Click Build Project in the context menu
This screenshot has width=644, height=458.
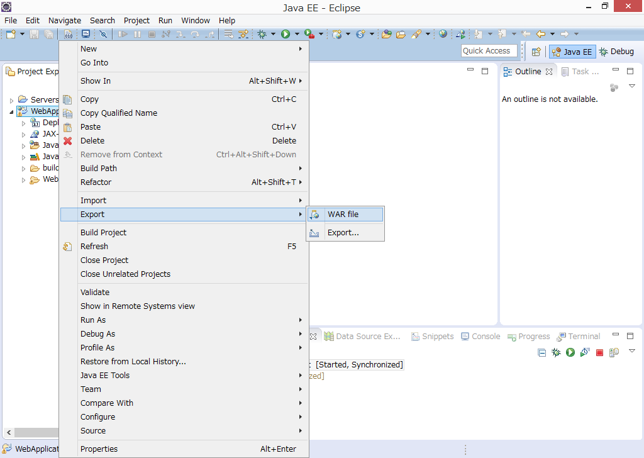pyautogui.click(x=184, y=233)
